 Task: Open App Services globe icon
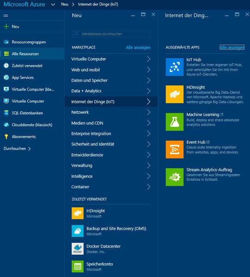point(6,78)
